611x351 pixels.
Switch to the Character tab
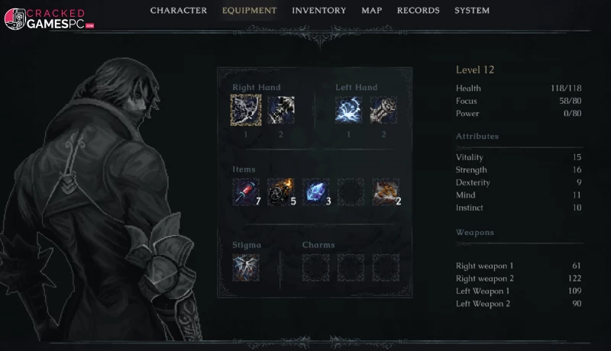pos(179,11)
